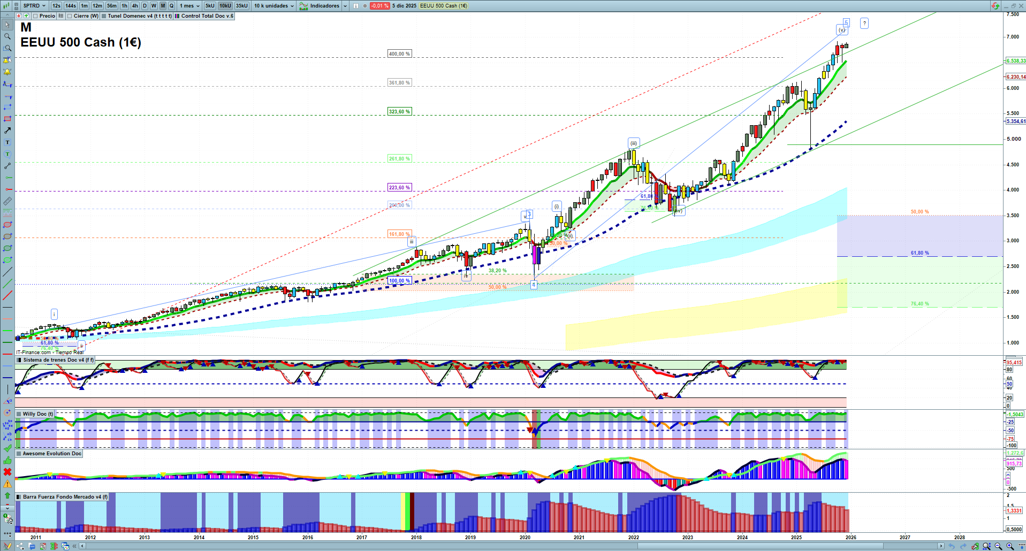Zoom out using bottom-right magnifier
This screenshot has height=551, width=1026.
[998, 546]
